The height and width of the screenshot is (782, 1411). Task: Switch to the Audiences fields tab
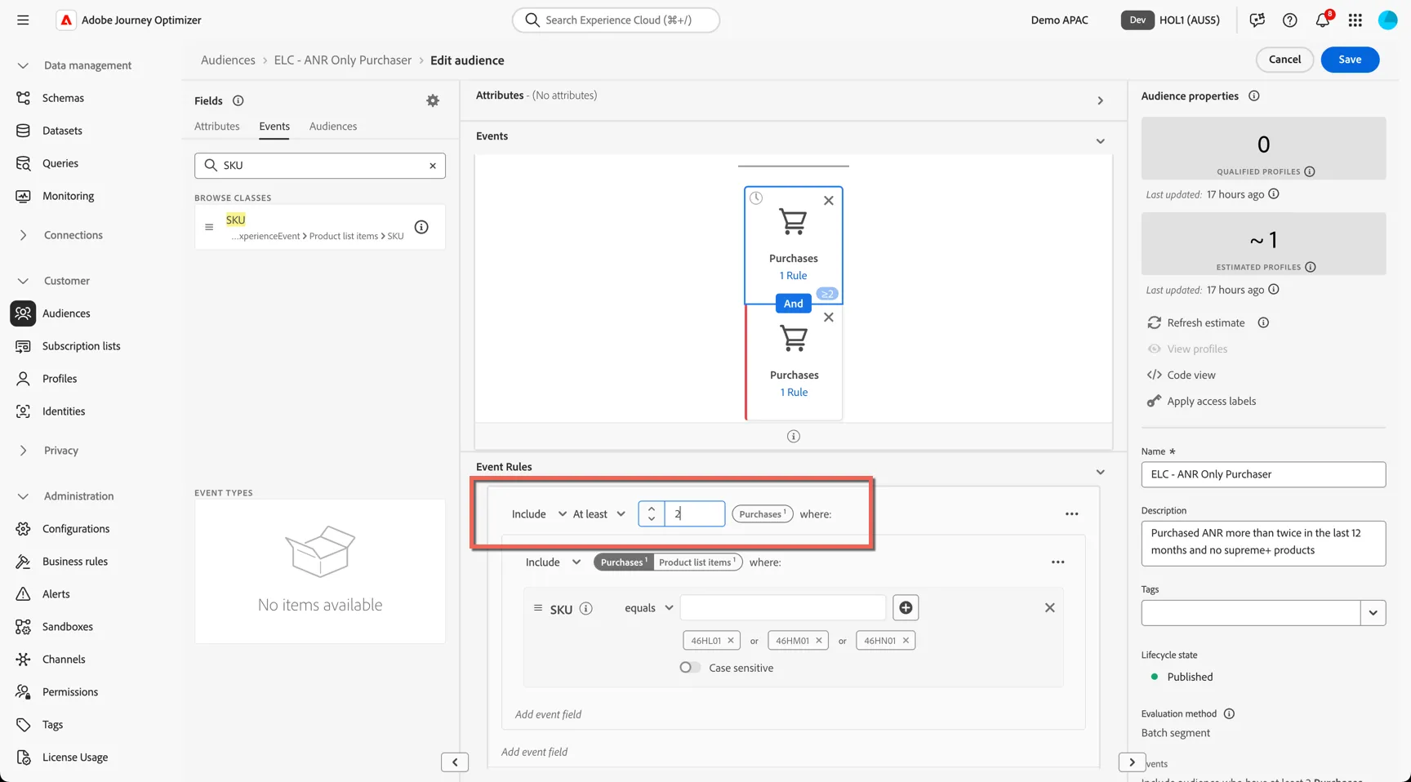coord(333,127)
